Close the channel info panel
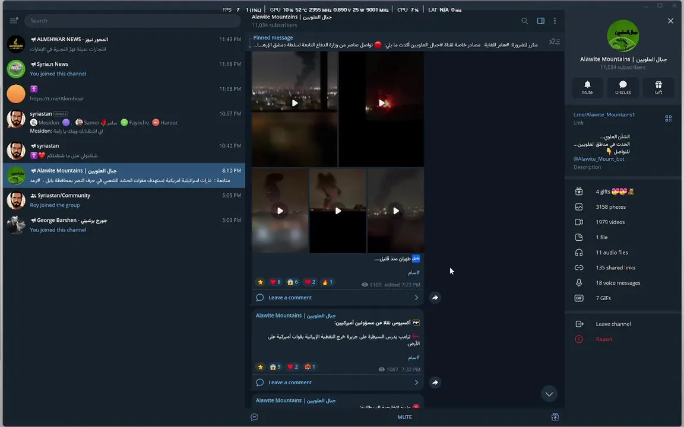The image size is (684, 427). pyautogui.click(x=670, y=21)
